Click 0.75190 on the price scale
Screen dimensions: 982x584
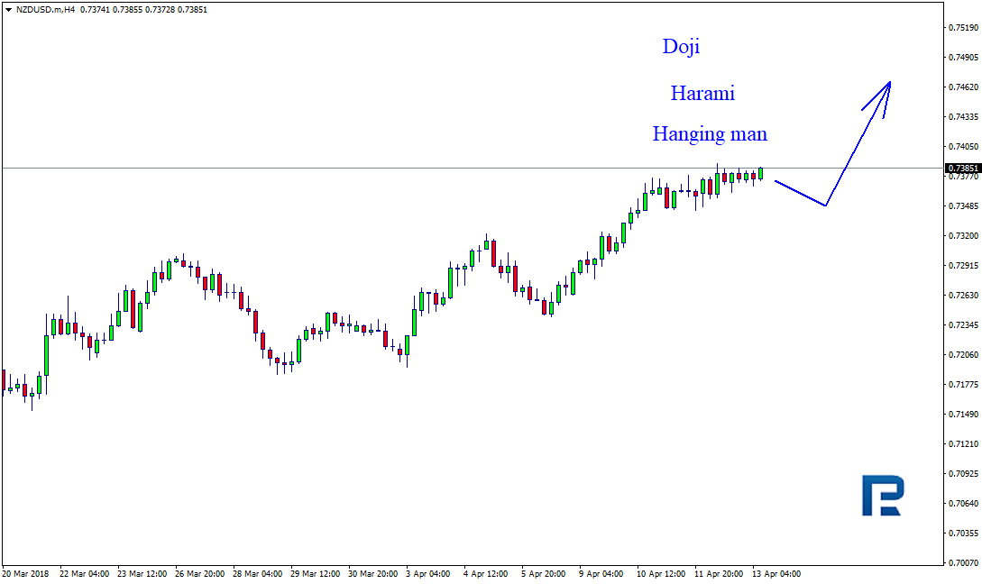point(964,28)
